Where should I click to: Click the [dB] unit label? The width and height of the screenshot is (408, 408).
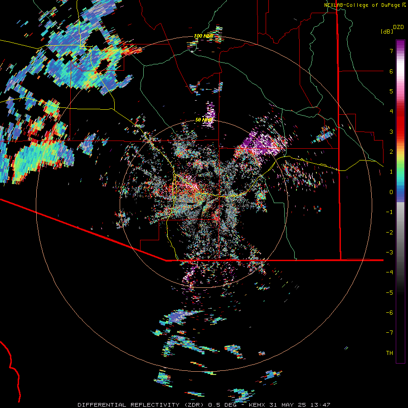387,31
